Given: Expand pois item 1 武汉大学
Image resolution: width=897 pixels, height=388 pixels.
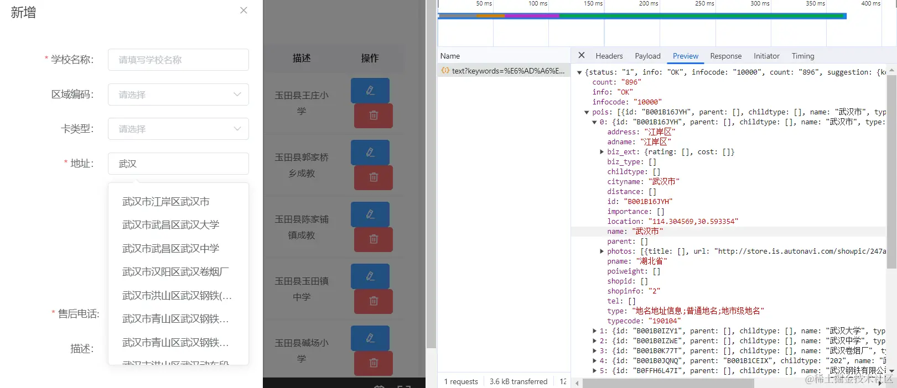Looking at the screenshot, I should [595, 331].
